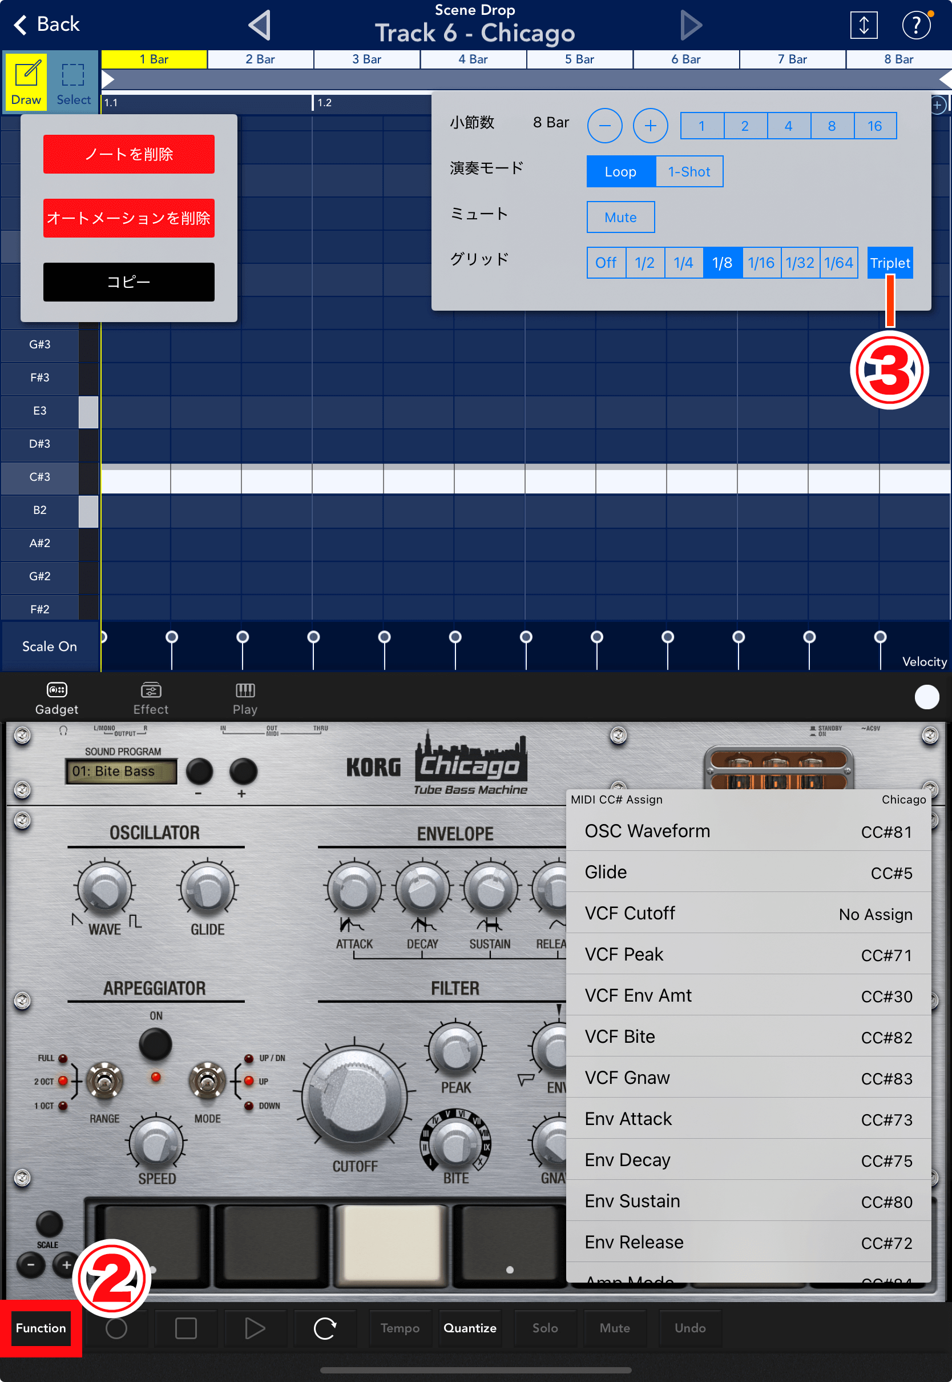Screen dimensions: 952x1382
Task: Toggle the Triplet grid option
Action: click(890, 263)
